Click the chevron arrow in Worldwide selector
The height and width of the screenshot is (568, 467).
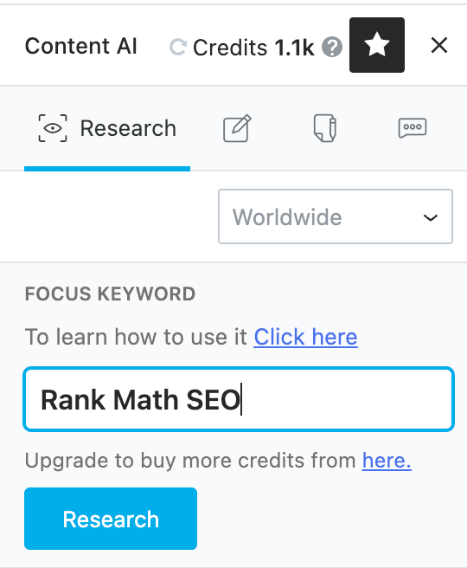click(x=431, y=217)
